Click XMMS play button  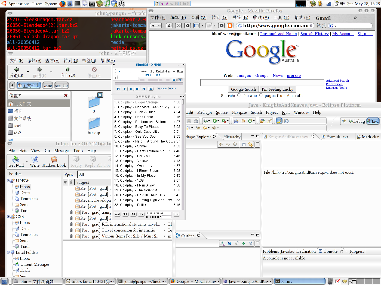(125, 89)
